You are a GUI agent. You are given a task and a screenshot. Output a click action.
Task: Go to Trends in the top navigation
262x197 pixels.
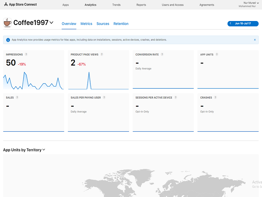coord(116,5)
